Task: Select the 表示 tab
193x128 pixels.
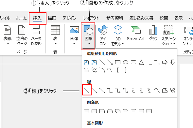Action: point(178,18)
